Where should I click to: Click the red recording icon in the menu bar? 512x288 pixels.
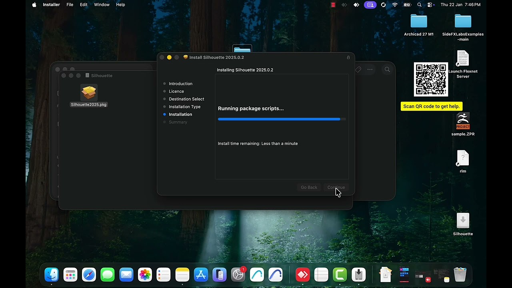(x=333, y=5)
